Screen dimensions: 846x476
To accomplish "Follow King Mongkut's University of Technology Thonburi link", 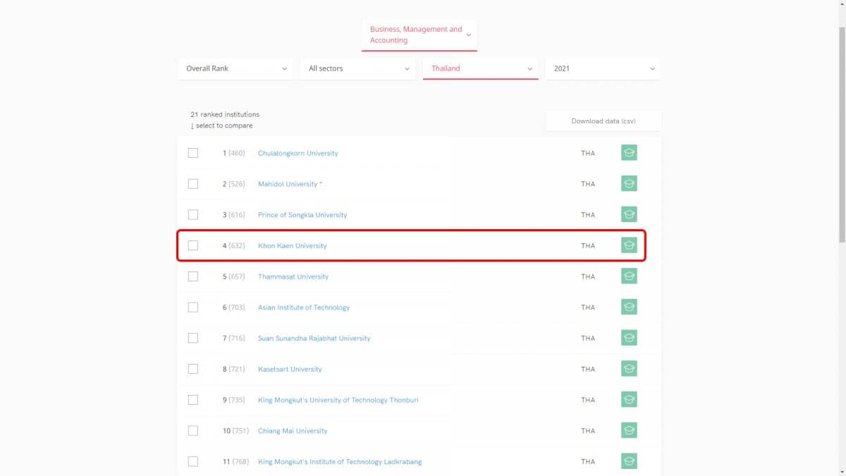I will pos(338,400).
